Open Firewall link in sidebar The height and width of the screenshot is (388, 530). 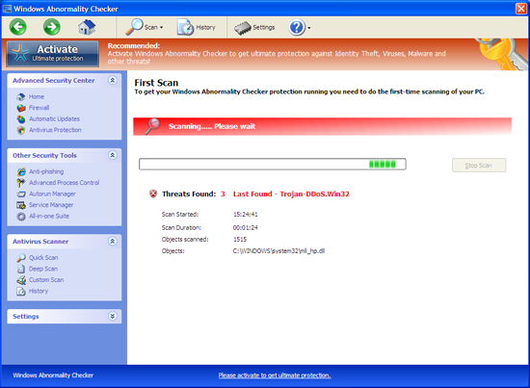(39, 108)
